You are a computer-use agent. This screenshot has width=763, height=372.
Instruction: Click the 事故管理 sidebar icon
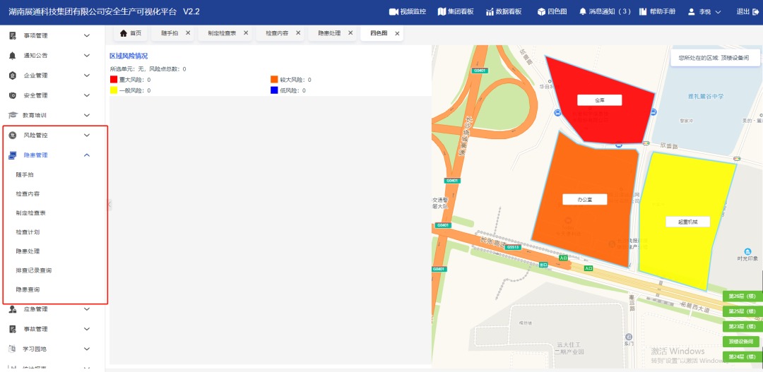pos(13,329)
